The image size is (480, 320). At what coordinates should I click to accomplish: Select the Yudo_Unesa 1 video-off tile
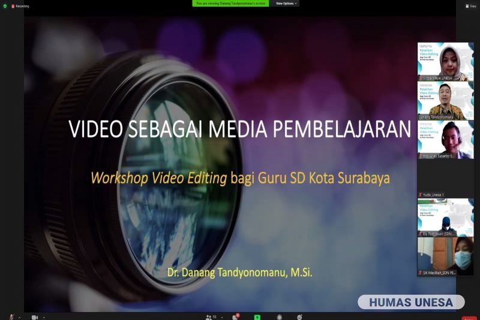coord(445,178)
